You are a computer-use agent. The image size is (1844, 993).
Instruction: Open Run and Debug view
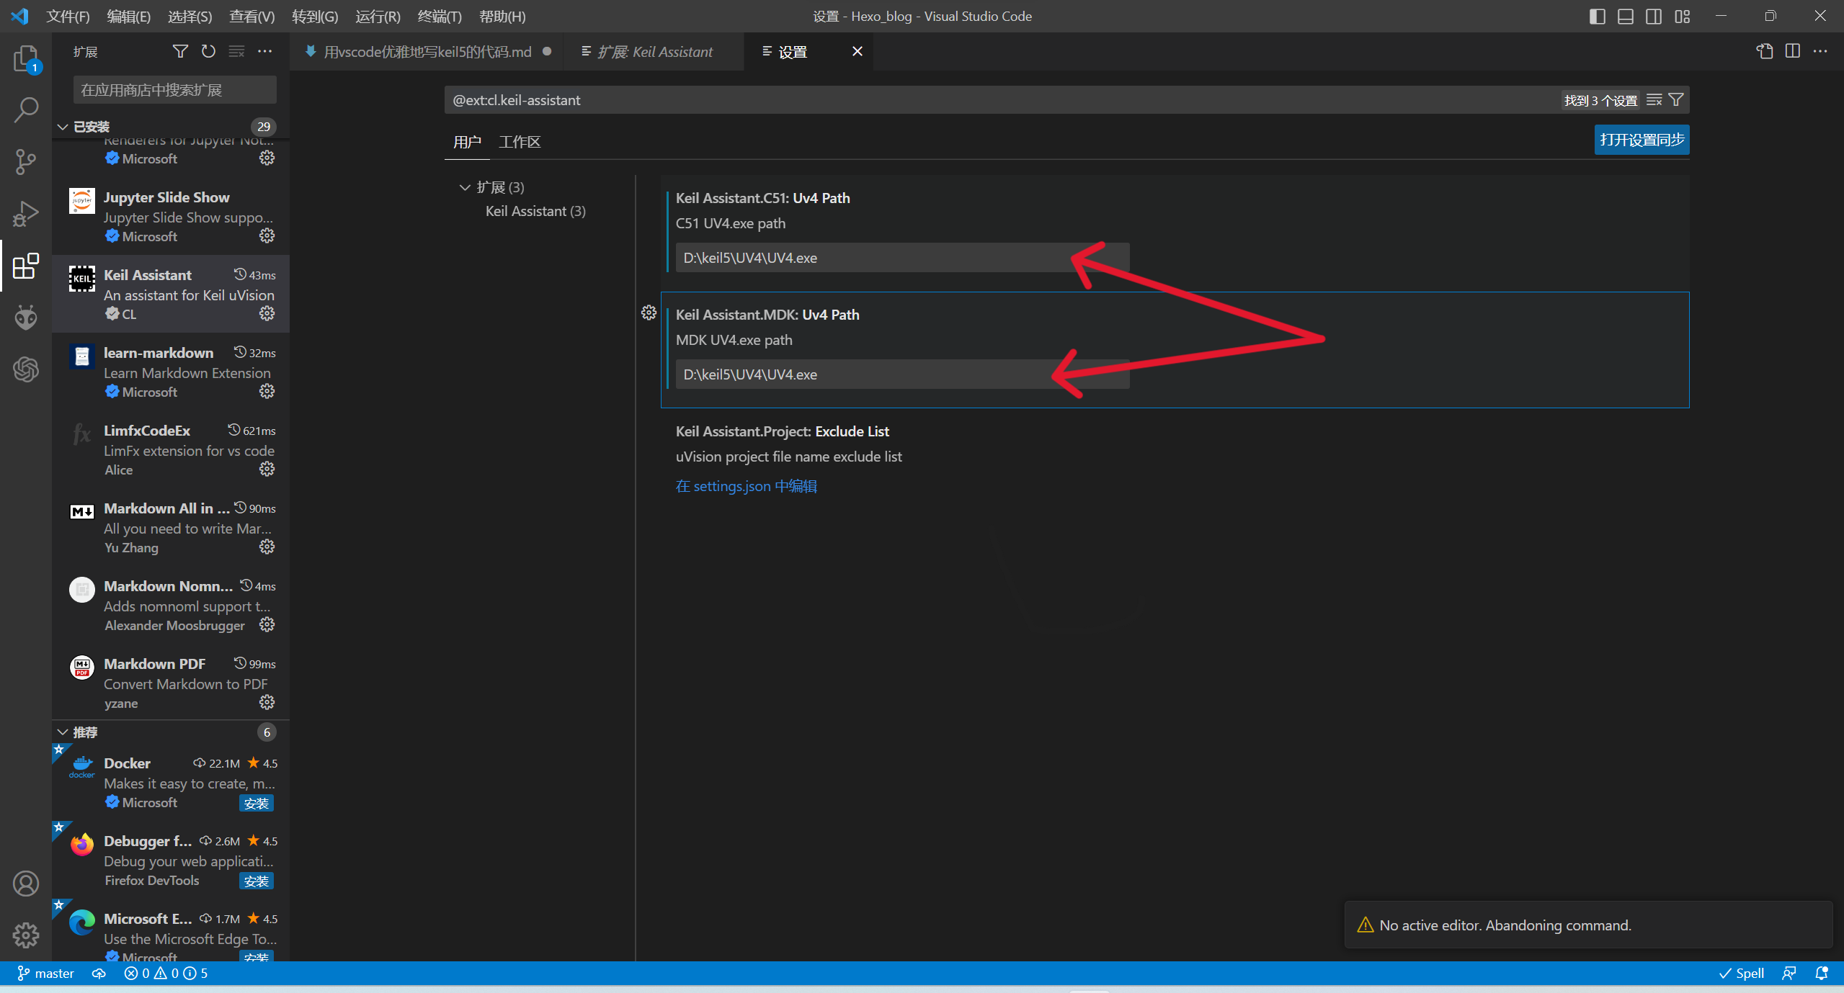[x=26, y=214]
